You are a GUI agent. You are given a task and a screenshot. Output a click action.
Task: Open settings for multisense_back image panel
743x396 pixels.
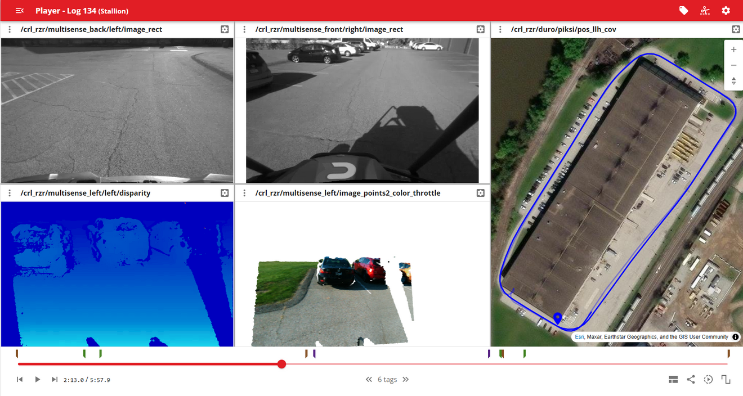(225, 29)
